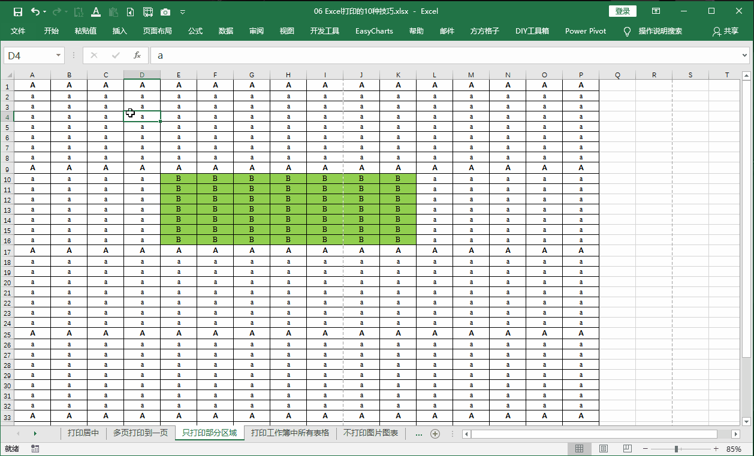Open the 粘贴值 tab
The image size is (754, 456).
86,31
